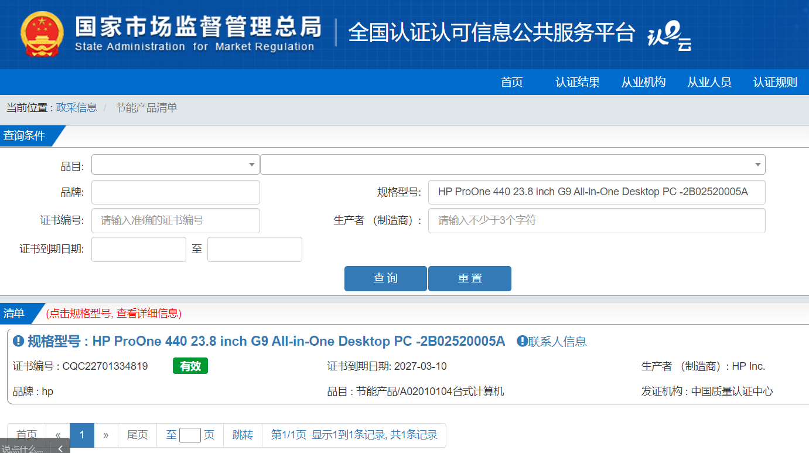Open 从业机构 in the navigation bar

pos(643,82)
